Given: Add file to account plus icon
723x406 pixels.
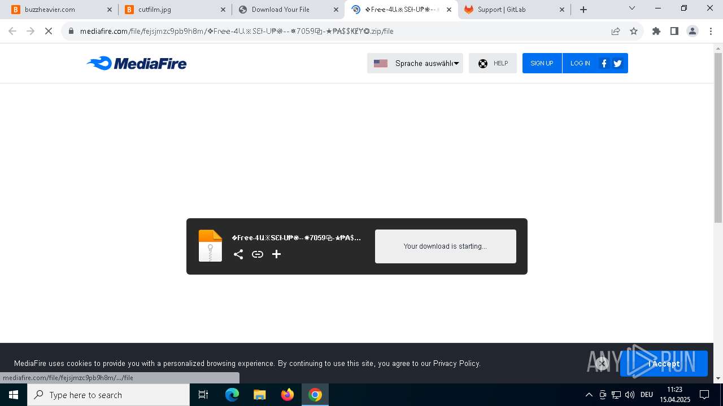Looking at the screenshot, I should 276,254.
